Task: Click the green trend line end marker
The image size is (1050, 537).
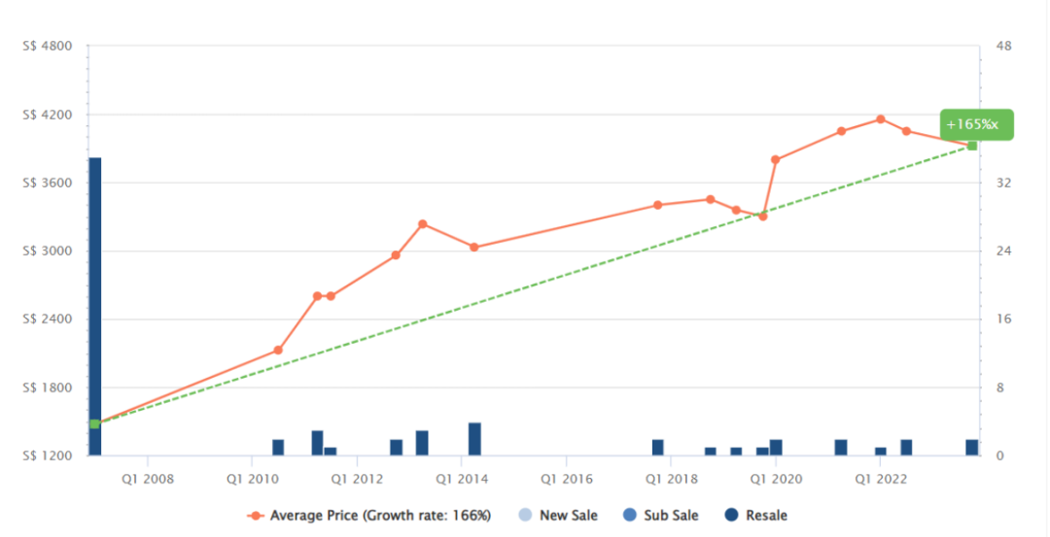Action: [x=972, y=146]
